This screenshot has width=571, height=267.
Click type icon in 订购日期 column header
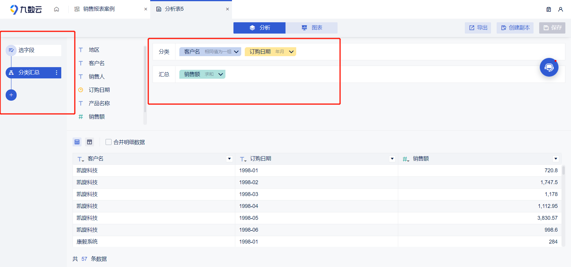243,159
